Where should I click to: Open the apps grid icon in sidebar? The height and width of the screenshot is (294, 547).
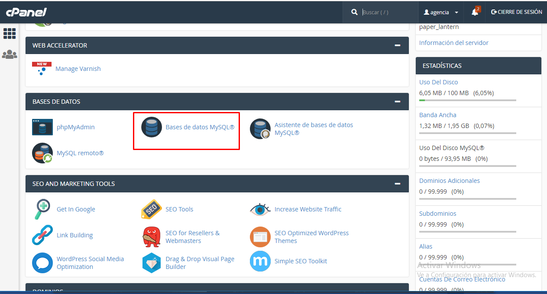click(10, 33)
